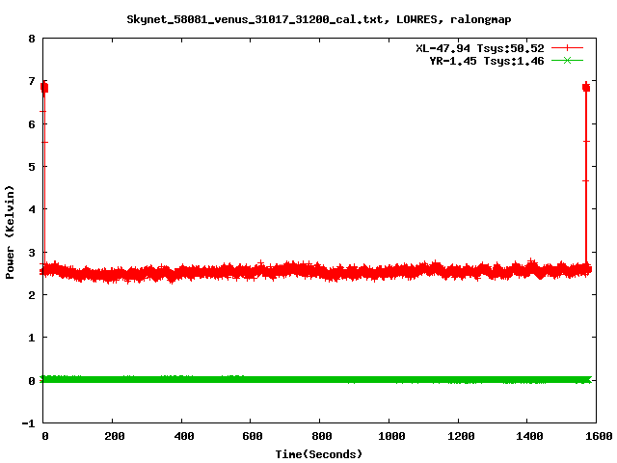Screen dimensions: 617x463
Task: Click the y-axis tick label 7
Action: tap(32, 81)
